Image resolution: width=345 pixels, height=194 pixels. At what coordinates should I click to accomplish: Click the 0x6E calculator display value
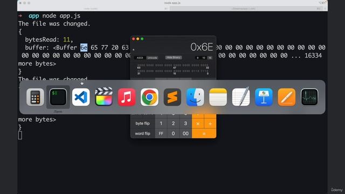(202, 47)
